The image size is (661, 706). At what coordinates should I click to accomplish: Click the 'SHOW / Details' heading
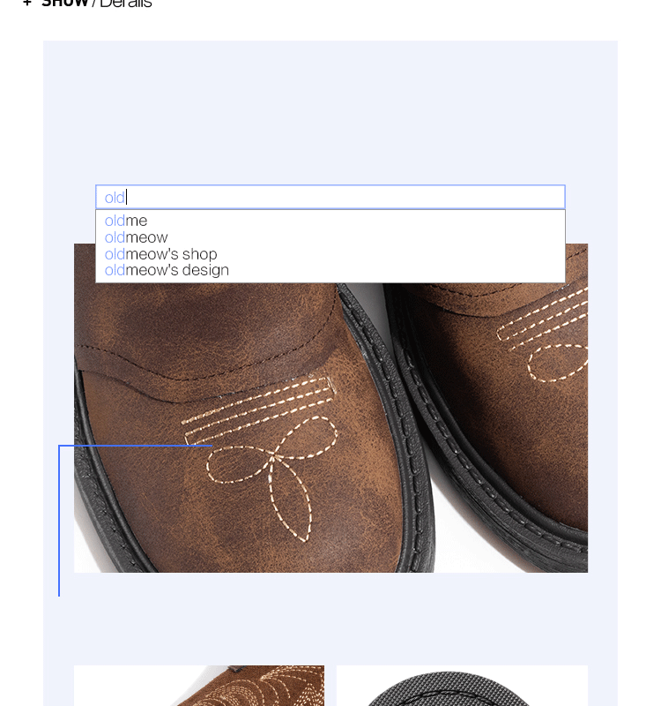point(97,4)
